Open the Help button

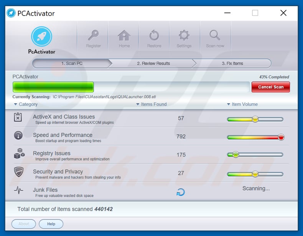pos(51,224)
